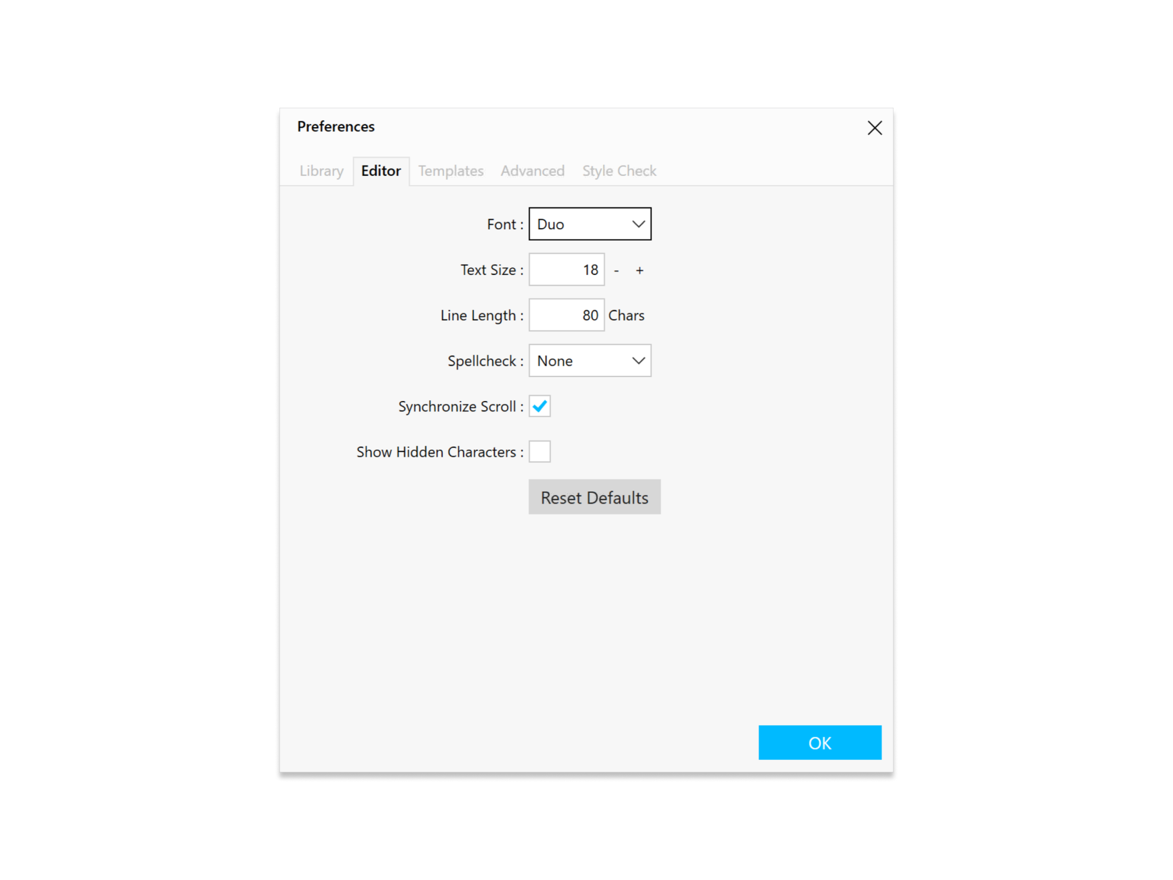Disable the Synchronize Scroll checkbox
Viewport: 1173px width, 880px height.
pyautogui.click(x=540, y=406)
